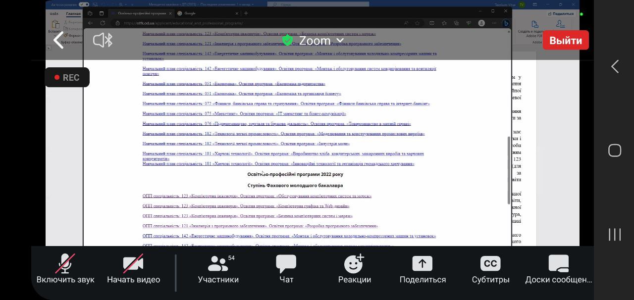This screenshot has height=300, width=634.
Task: Reload the page in the browser
Action: pos(103,23)
